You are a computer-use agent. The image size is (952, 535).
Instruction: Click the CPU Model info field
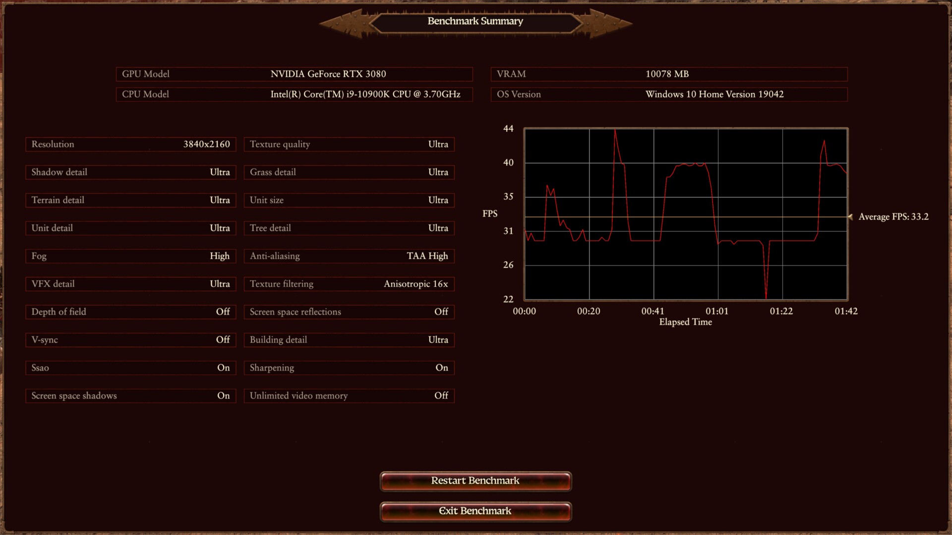pos(294,94)
